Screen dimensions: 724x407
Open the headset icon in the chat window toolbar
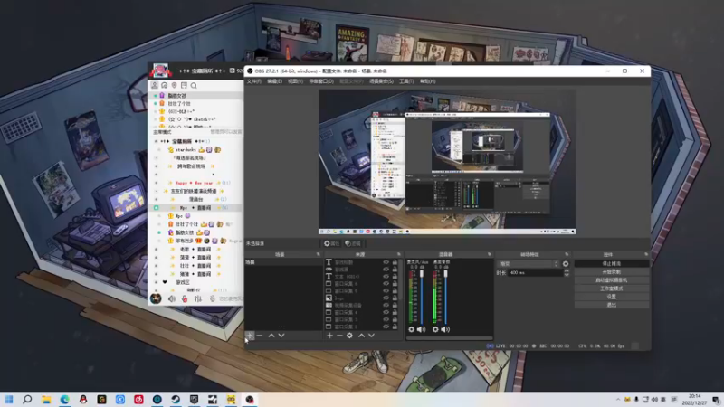[x=165, y=85]
